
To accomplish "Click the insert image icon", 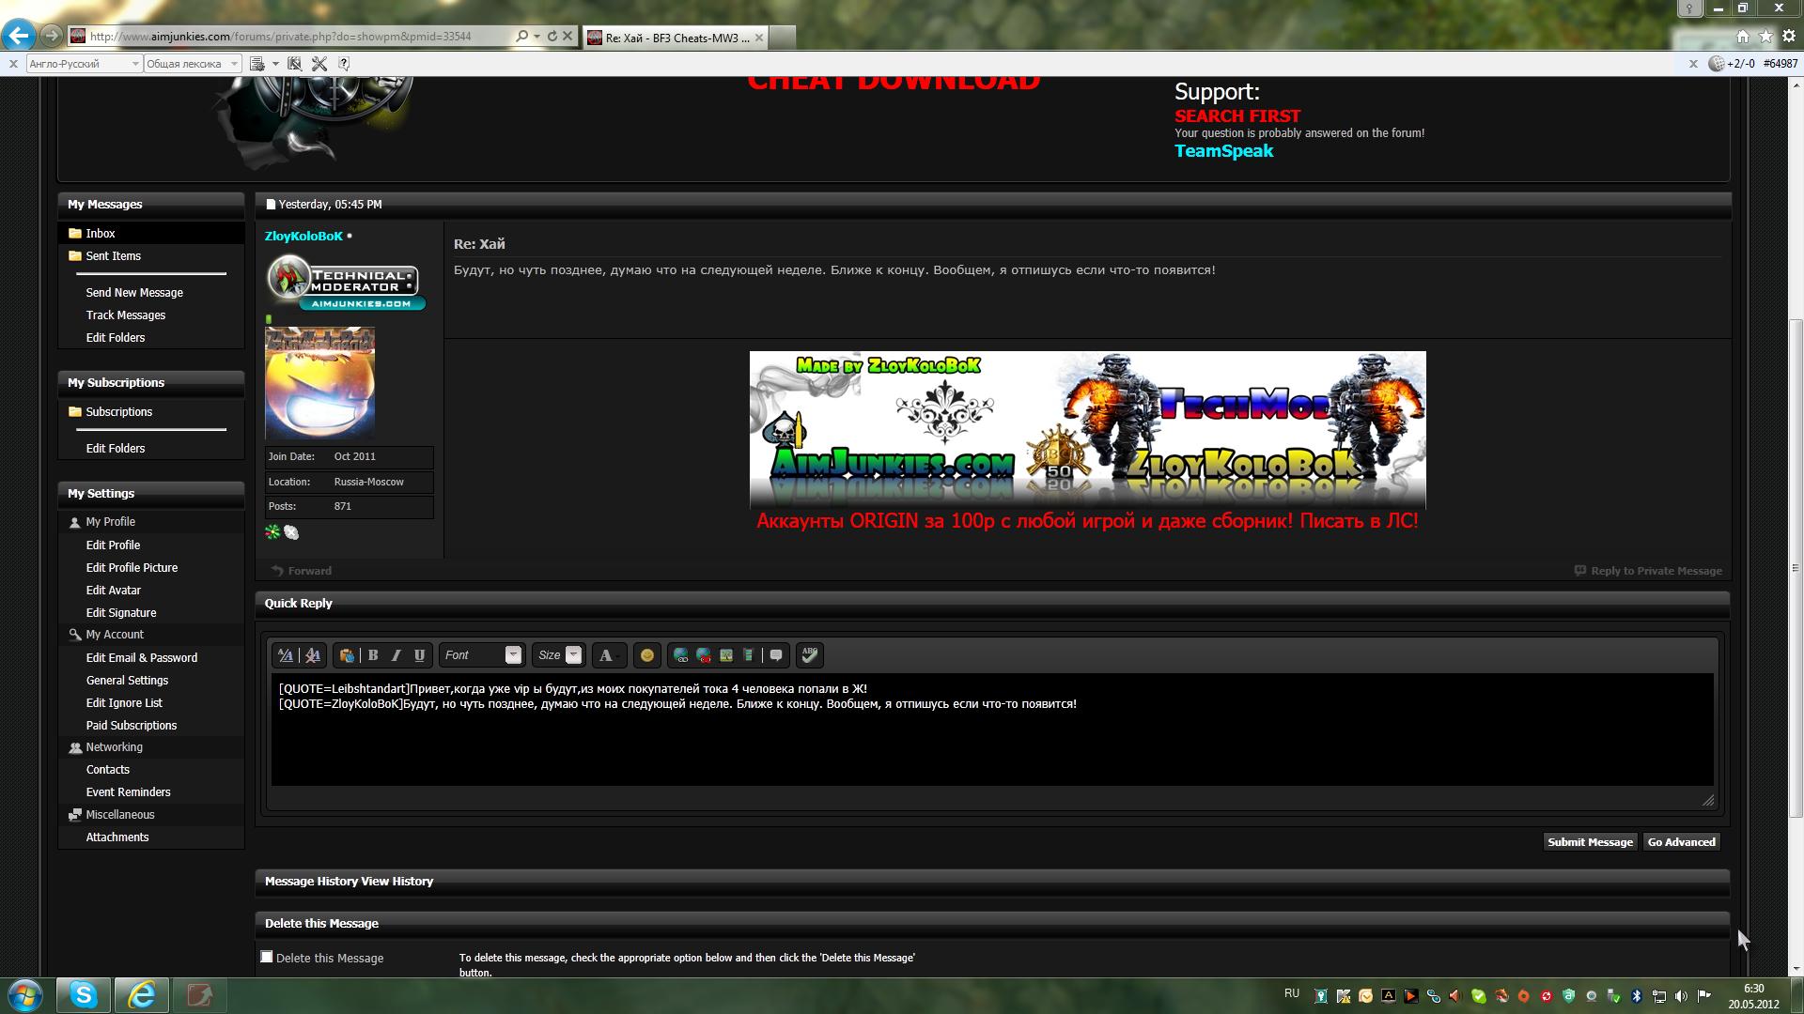I will click(x=726, y=655).
